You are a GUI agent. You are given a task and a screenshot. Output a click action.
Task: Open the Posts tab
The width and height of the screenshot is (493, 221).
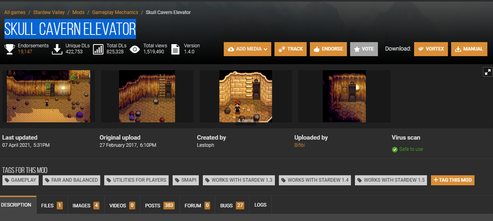[160, 206]
